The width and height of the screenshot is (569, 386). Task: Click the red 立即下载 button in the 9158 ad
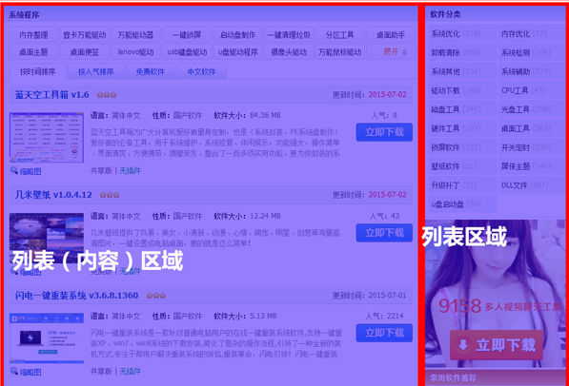497,345
